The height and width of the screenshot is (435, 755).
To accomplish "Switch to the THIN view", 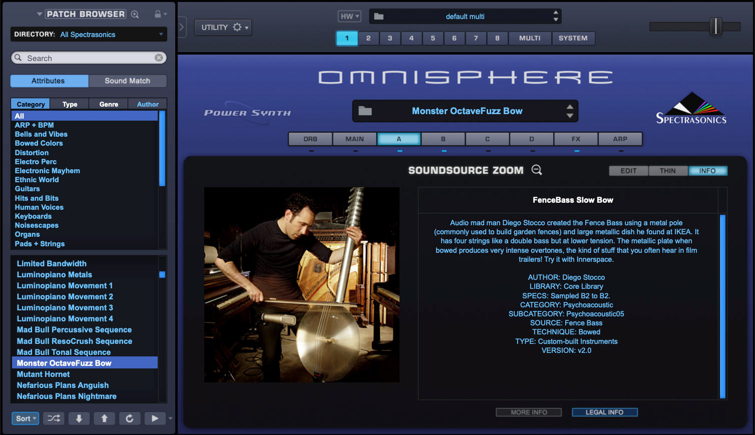I will (668, 171).
